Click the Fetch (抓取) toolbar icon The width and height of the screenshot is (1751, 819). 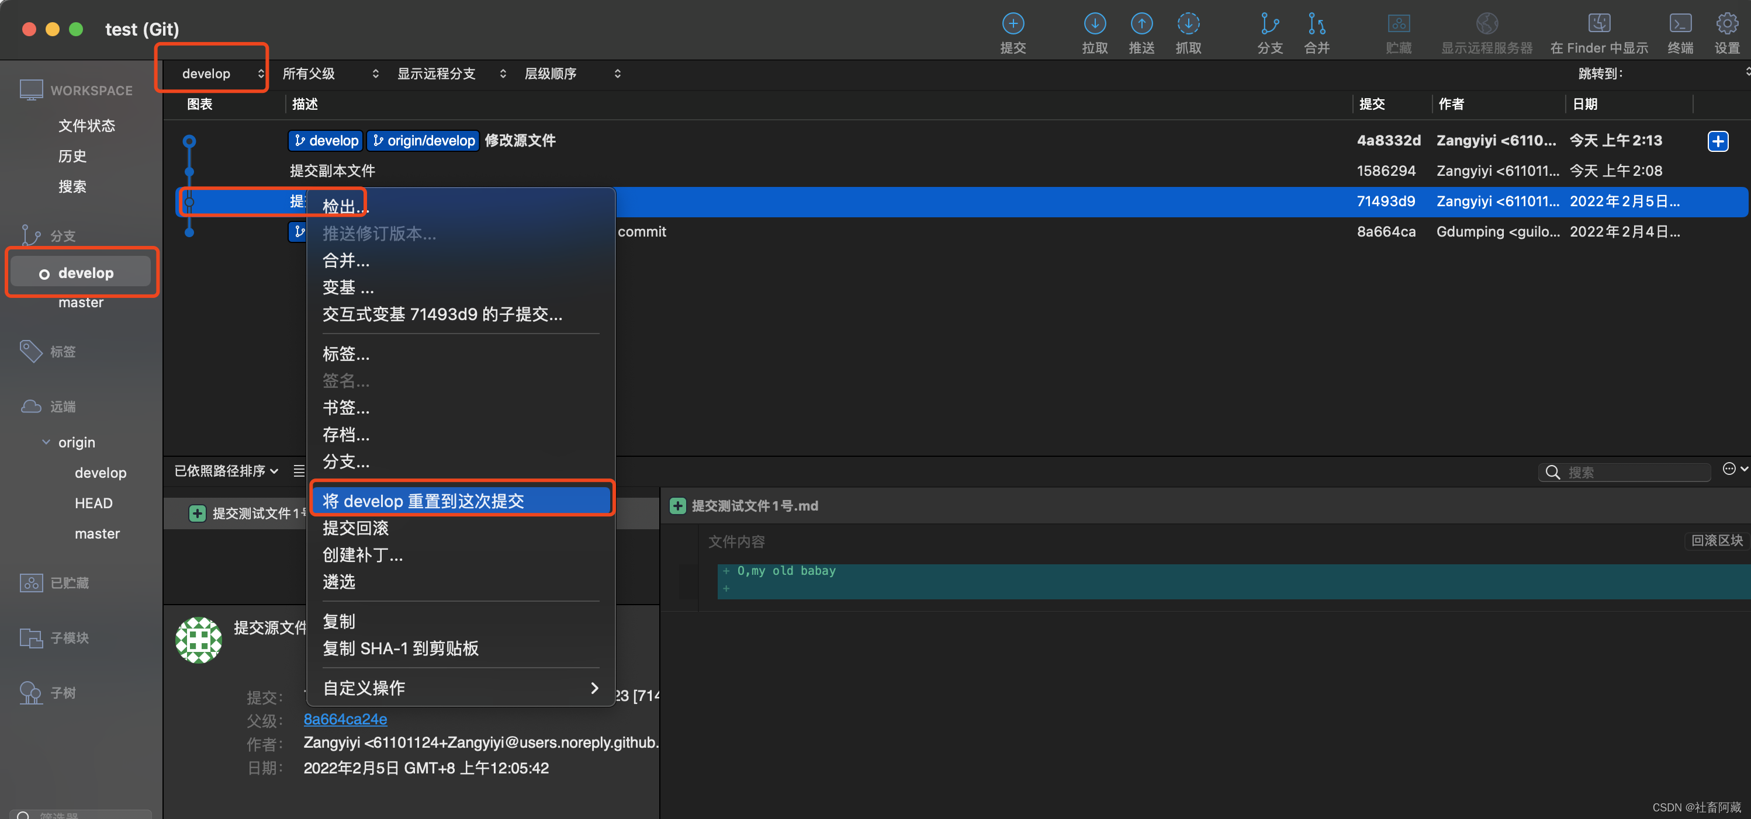[1188, 25]
